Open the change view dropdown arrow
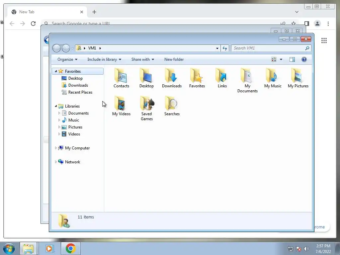The height and width of the screenshot is (255, 340). pyautogui.click(x=281, y=59)
